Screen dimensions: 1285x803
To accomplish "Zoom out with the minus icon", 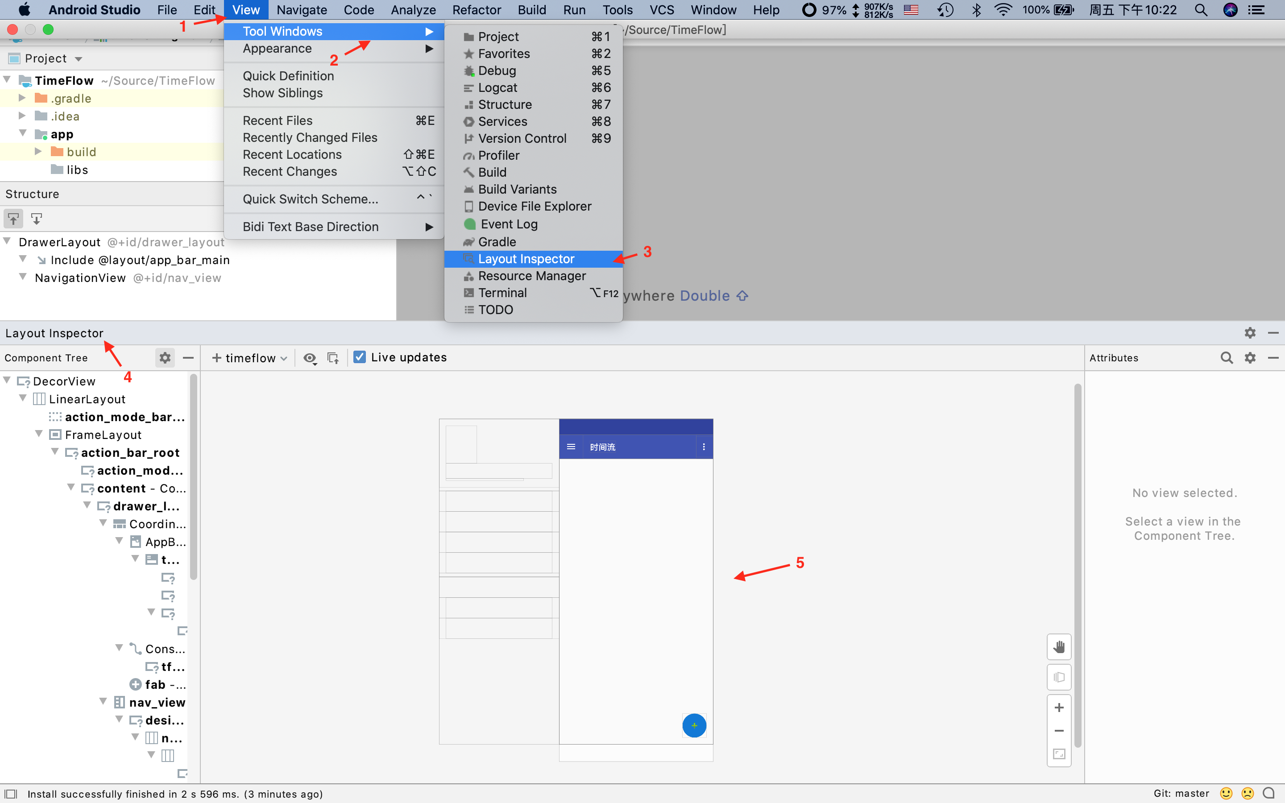I will [x=1059, y=731].
